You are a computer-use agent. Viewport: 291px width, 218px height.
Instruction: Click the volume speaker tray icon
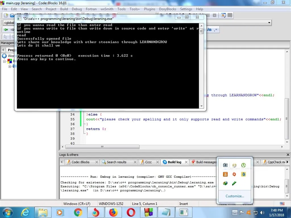[262, 212]
